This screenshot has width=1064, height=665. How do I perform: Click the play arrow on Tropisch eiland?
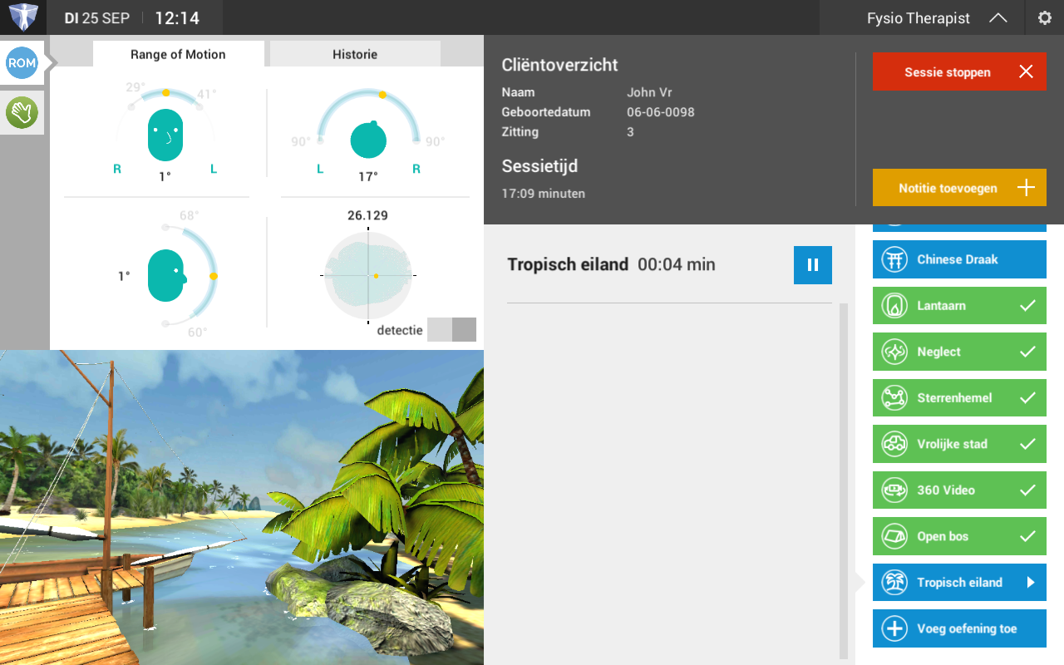[x=1031, y=582]
